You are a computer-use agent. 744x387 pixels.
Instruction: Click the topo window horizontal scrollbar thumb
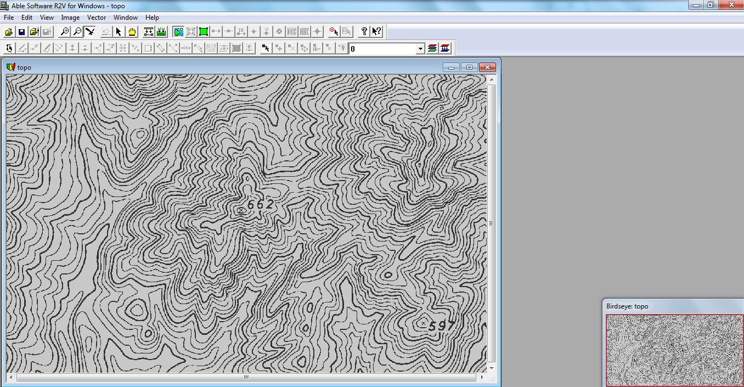point(246,378)
